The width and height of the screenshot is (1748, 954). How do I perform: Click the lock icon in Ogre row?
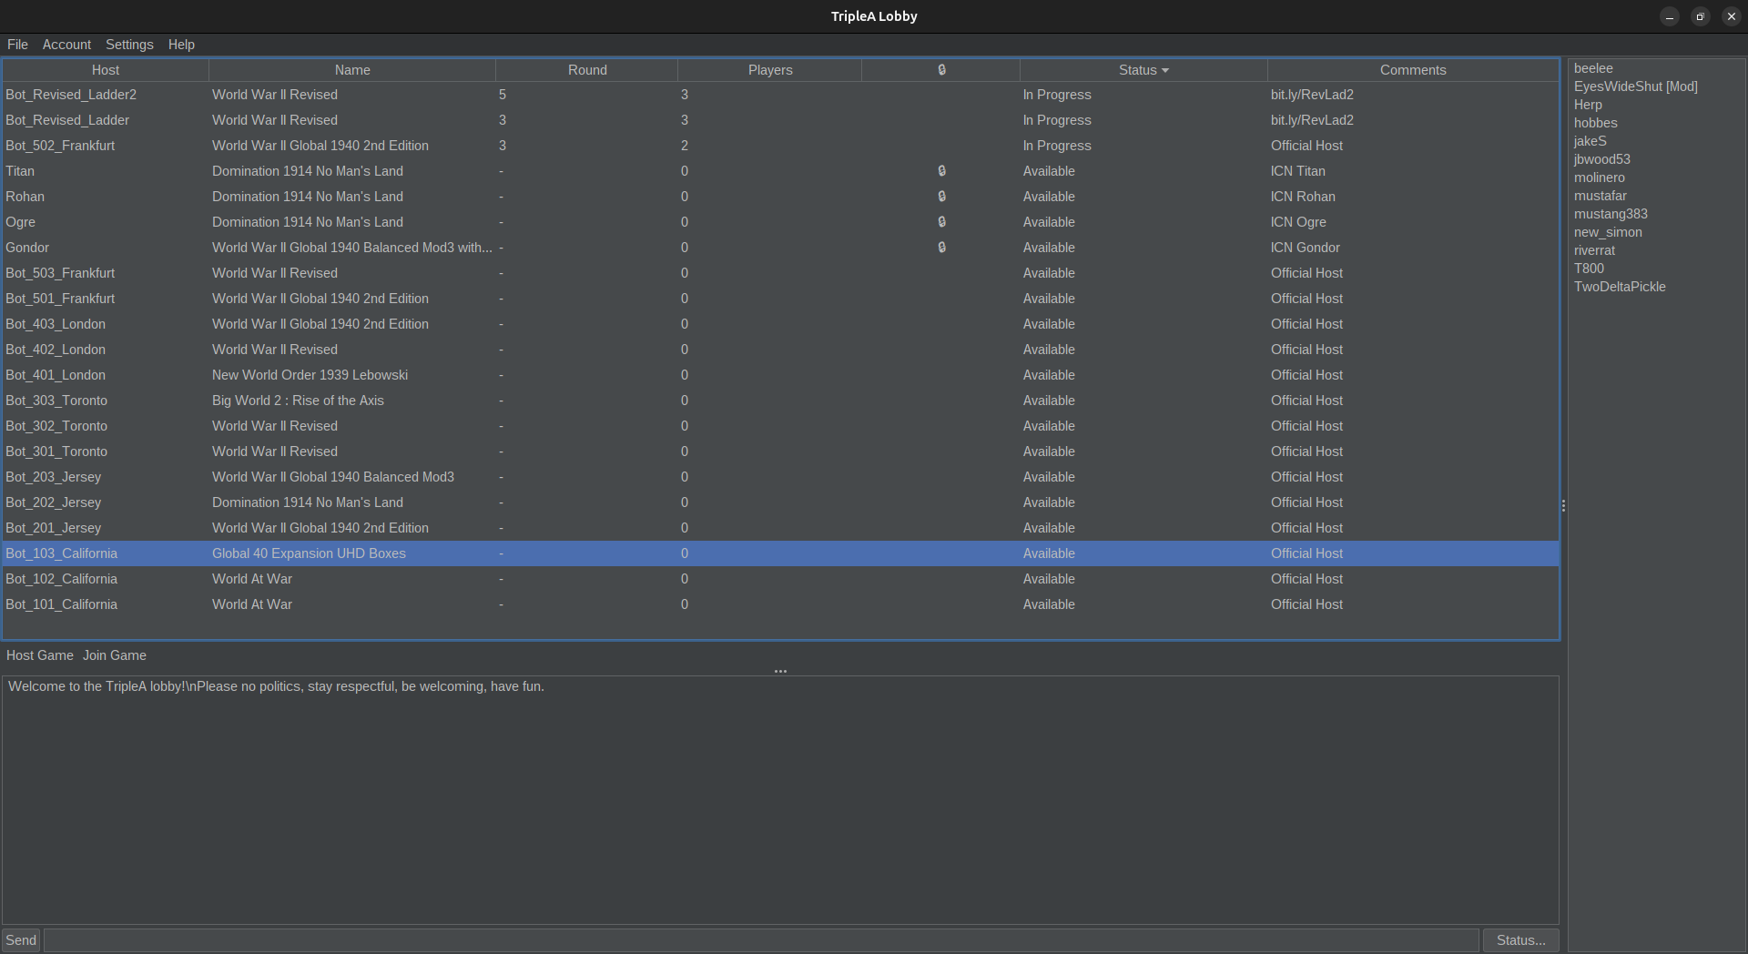941,222
